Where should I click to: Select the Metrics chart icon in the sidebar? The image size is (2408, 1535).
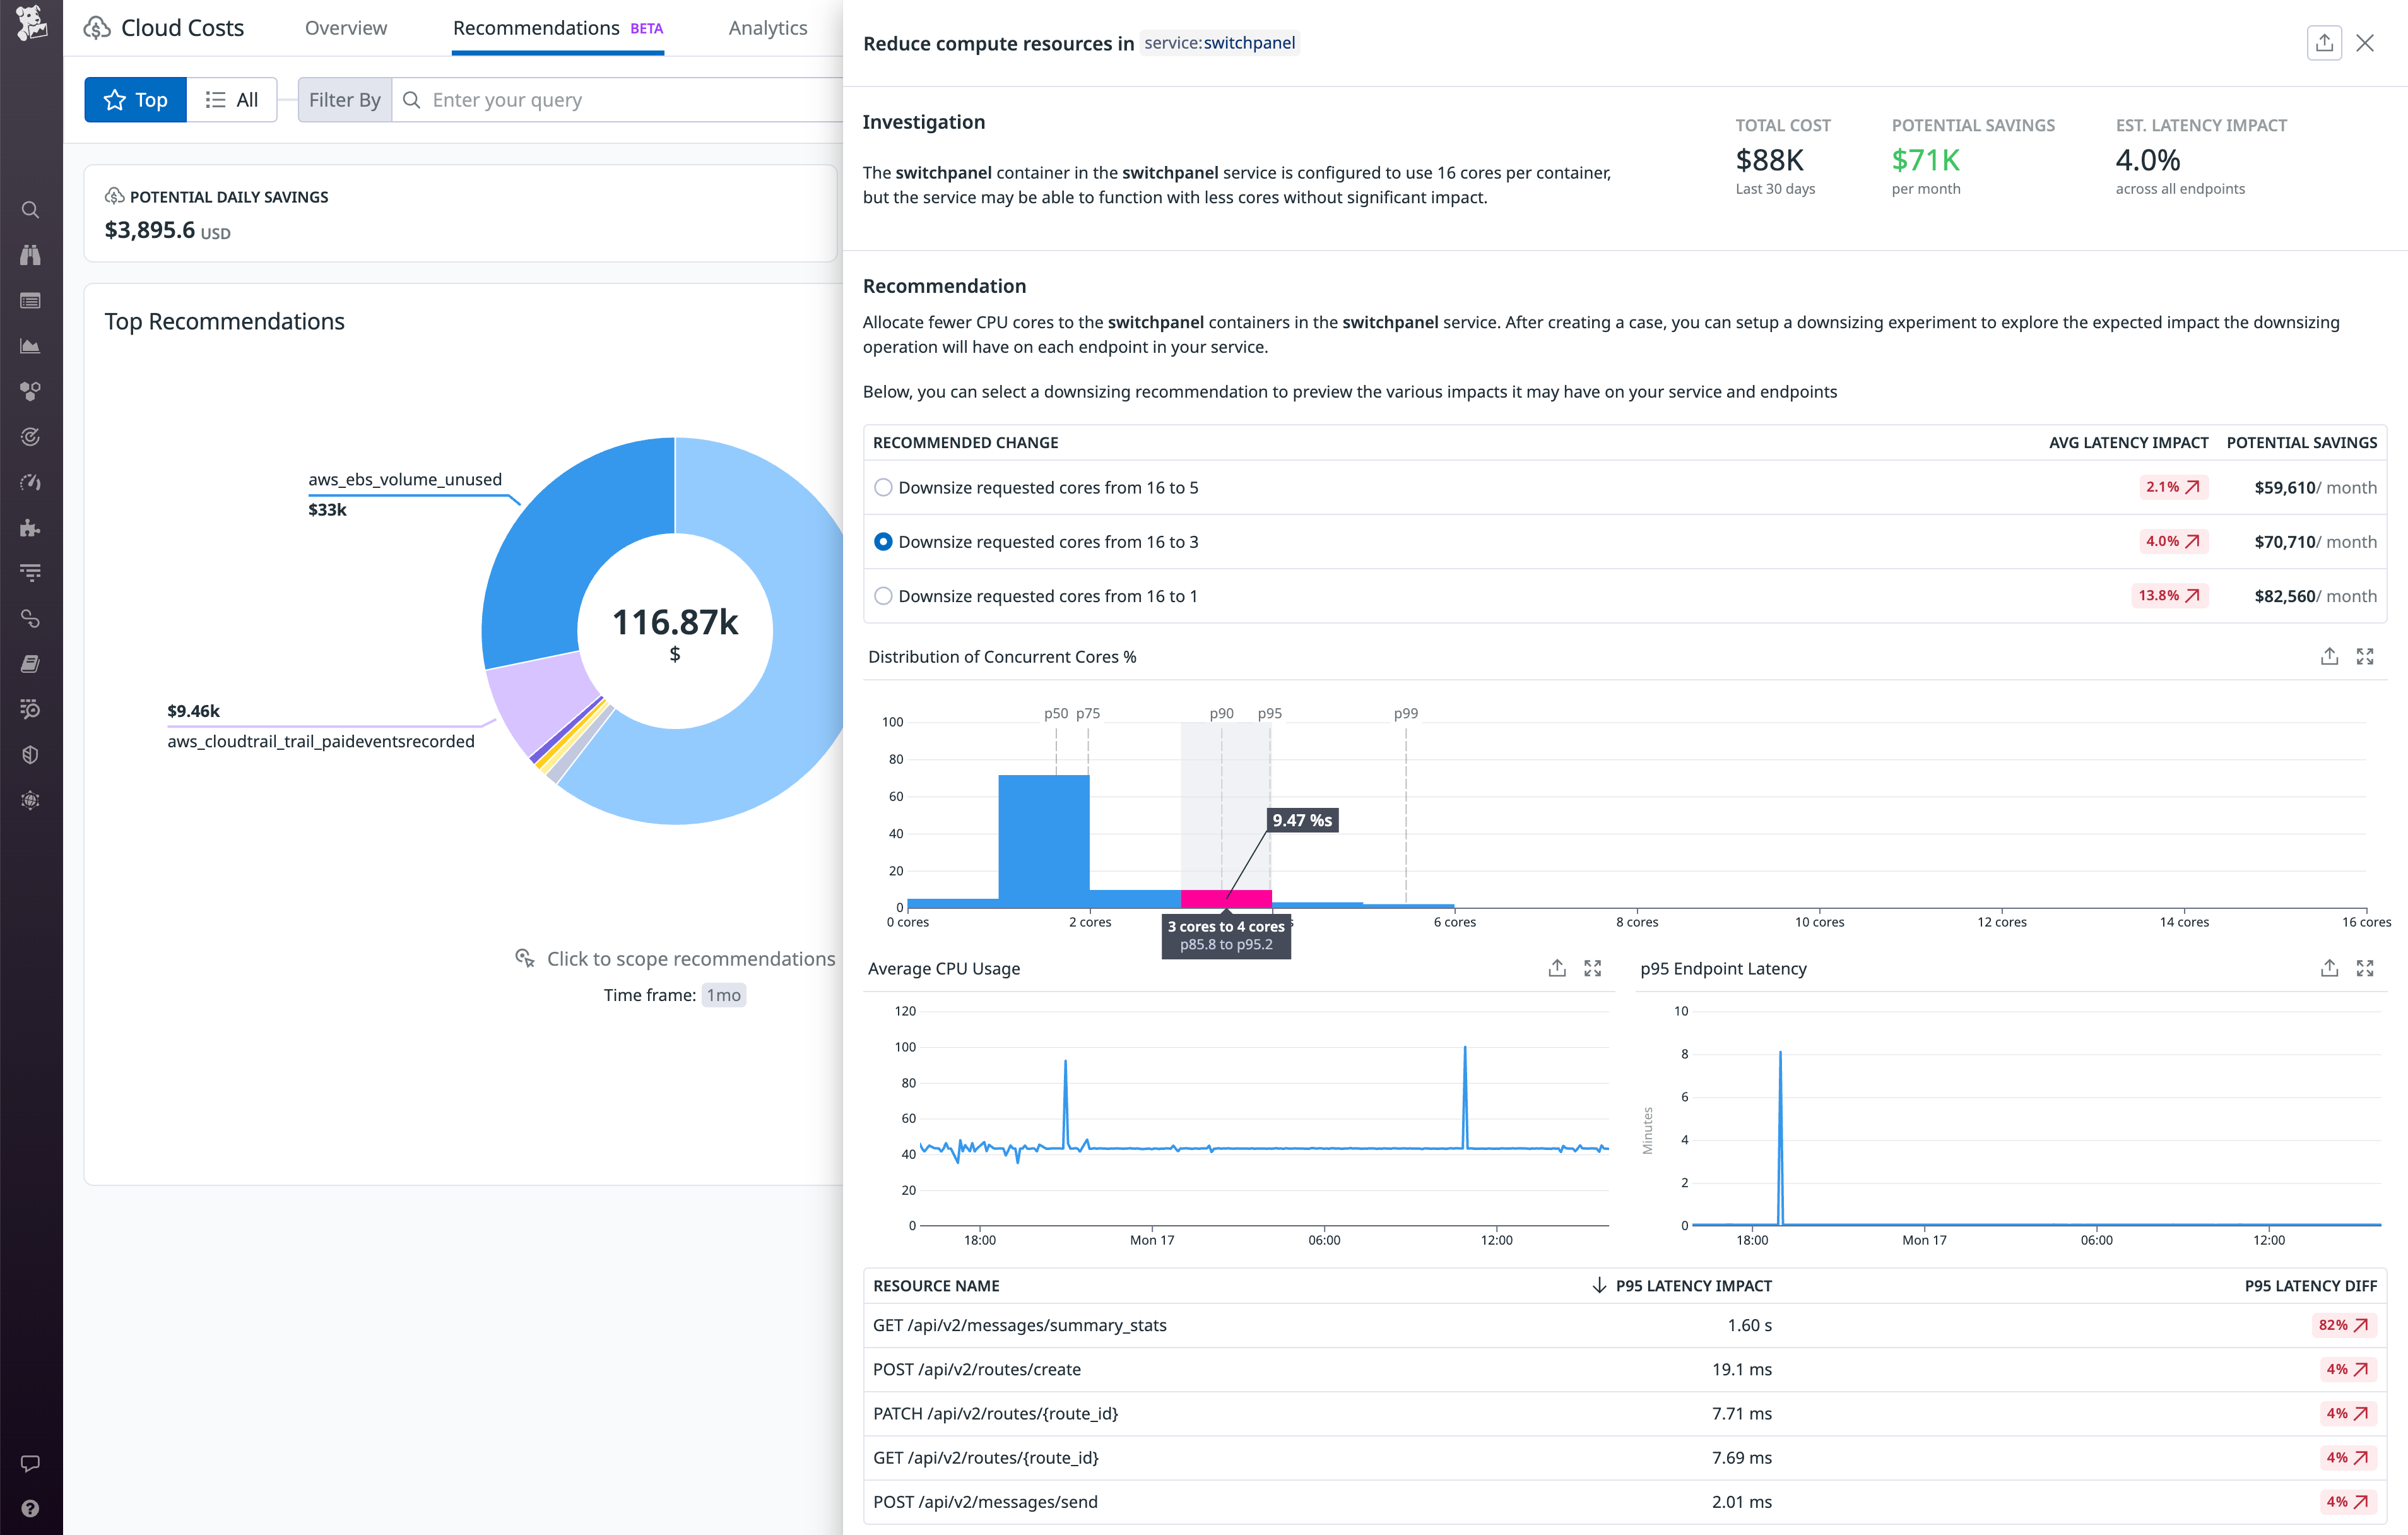[x=30, y=346]
